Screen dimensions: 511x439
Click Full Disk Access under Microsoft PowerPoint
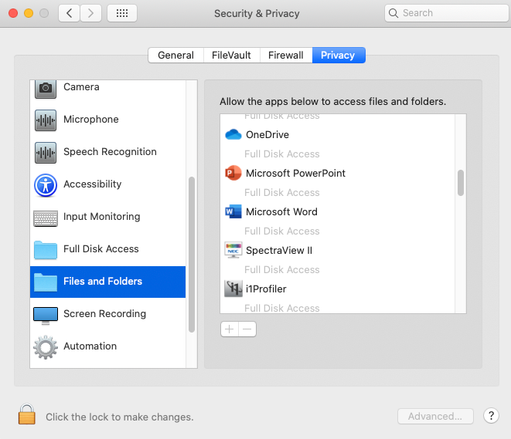282,193
